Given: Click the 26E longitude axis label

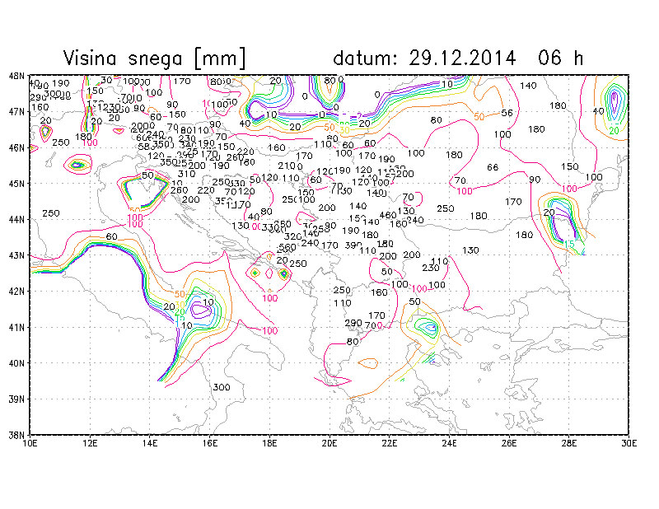Looking at the screenshot, I should tap(509, 443).
